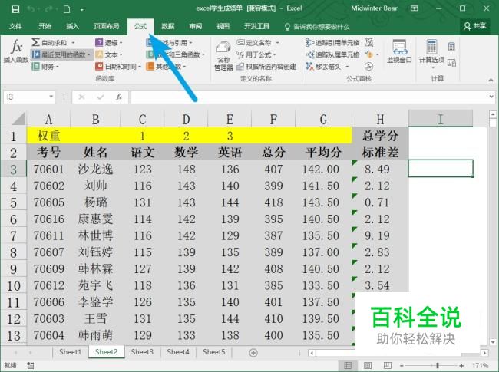Switch to the 视图 tab
The height and width of the screenshot is (372, 499).
pos(223,26)
